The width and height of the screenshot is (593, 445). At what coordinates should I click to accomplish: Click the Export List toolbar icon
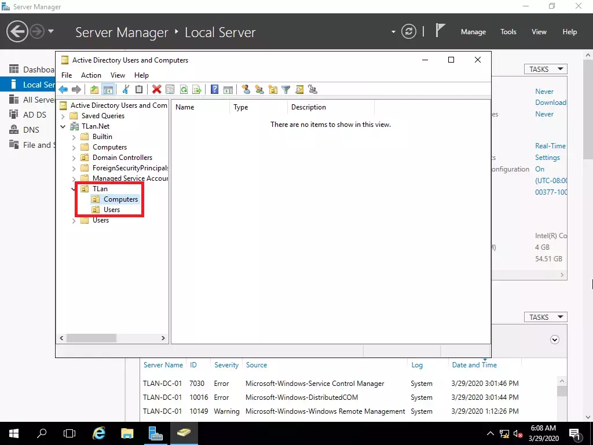[197, 90]
